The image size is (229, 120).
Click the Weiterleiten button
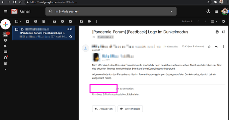130,109
